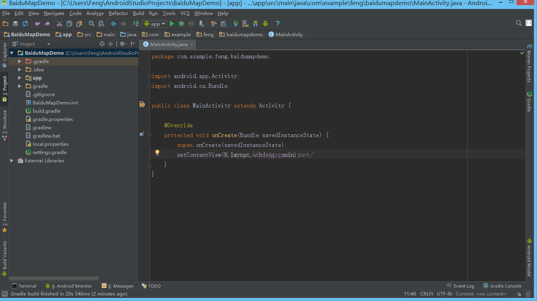The image size is (537, 301).
Task: Open the Build menu
Action: point(138,13)
